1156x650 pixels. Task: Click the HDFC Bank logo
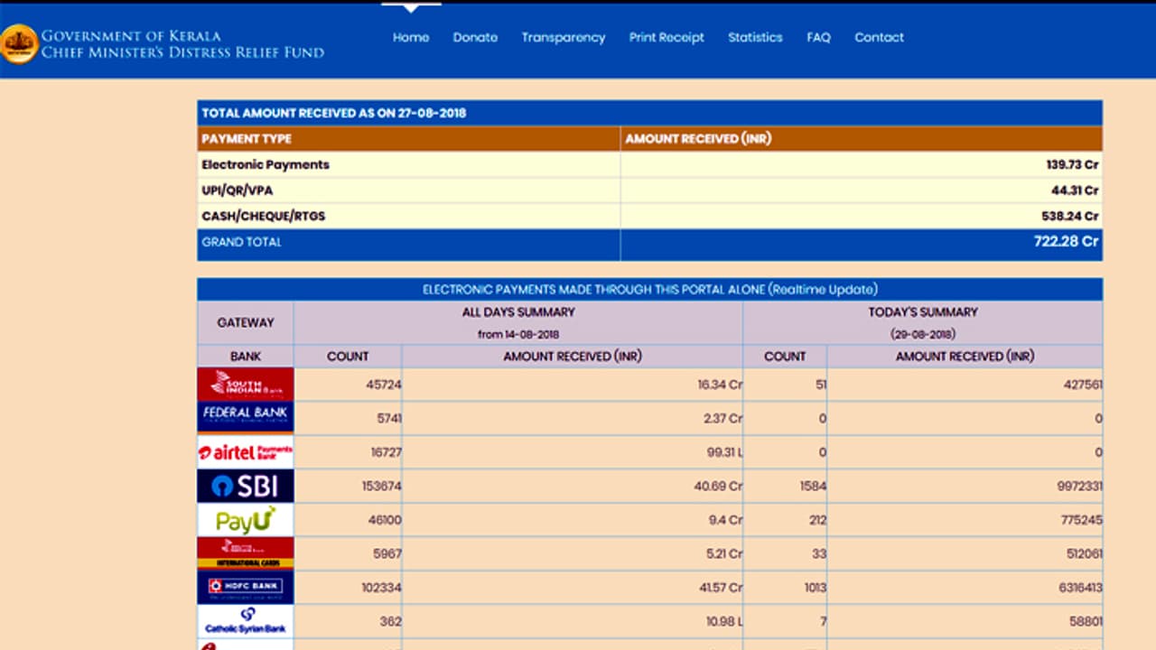246,587
